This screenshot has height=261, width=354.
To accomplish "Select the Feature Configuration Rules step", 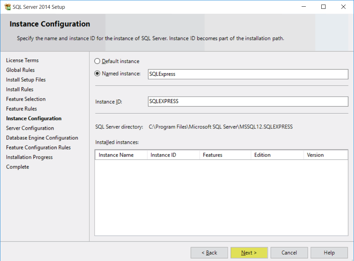I will (38, 148).
